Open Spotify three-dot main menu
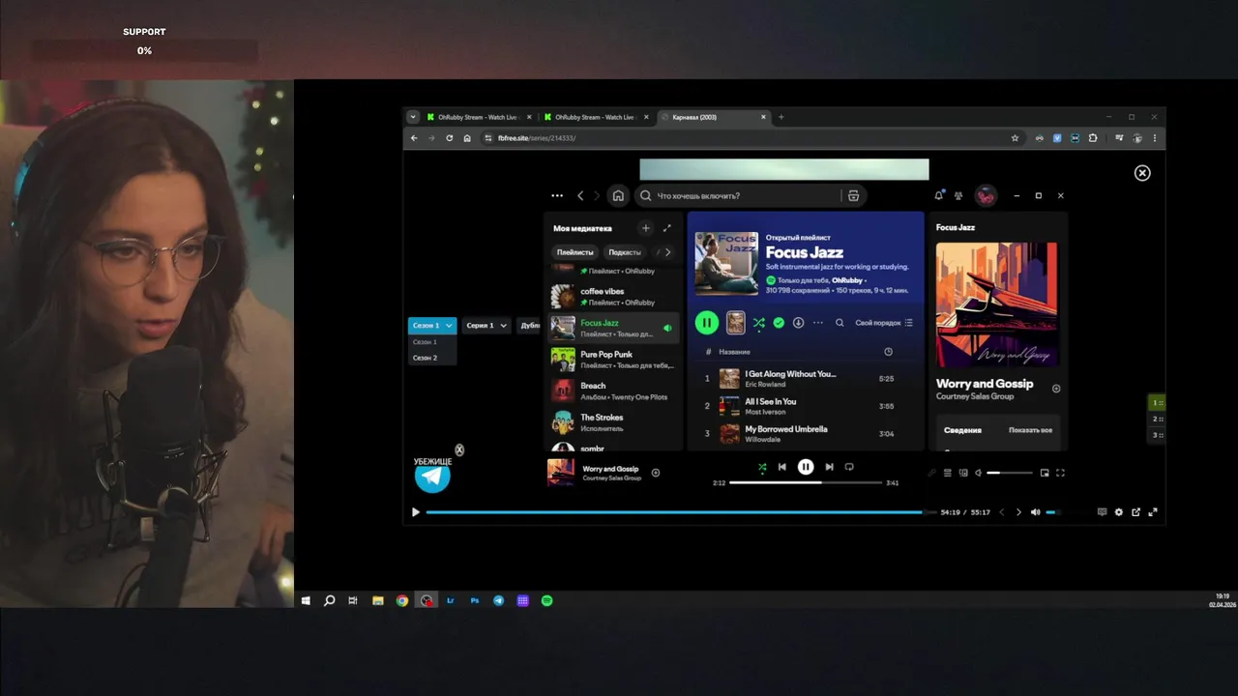The image size is (1238, 696). (557, 195)
